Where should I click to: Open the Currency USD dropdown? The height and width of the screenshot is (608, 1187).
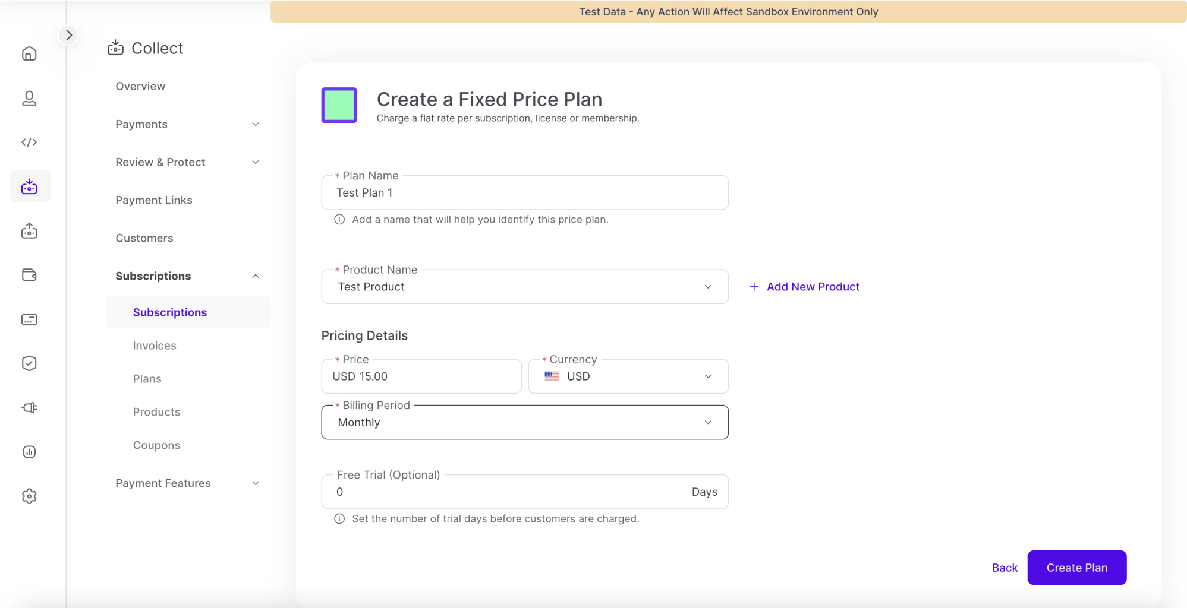coord(628,376)
